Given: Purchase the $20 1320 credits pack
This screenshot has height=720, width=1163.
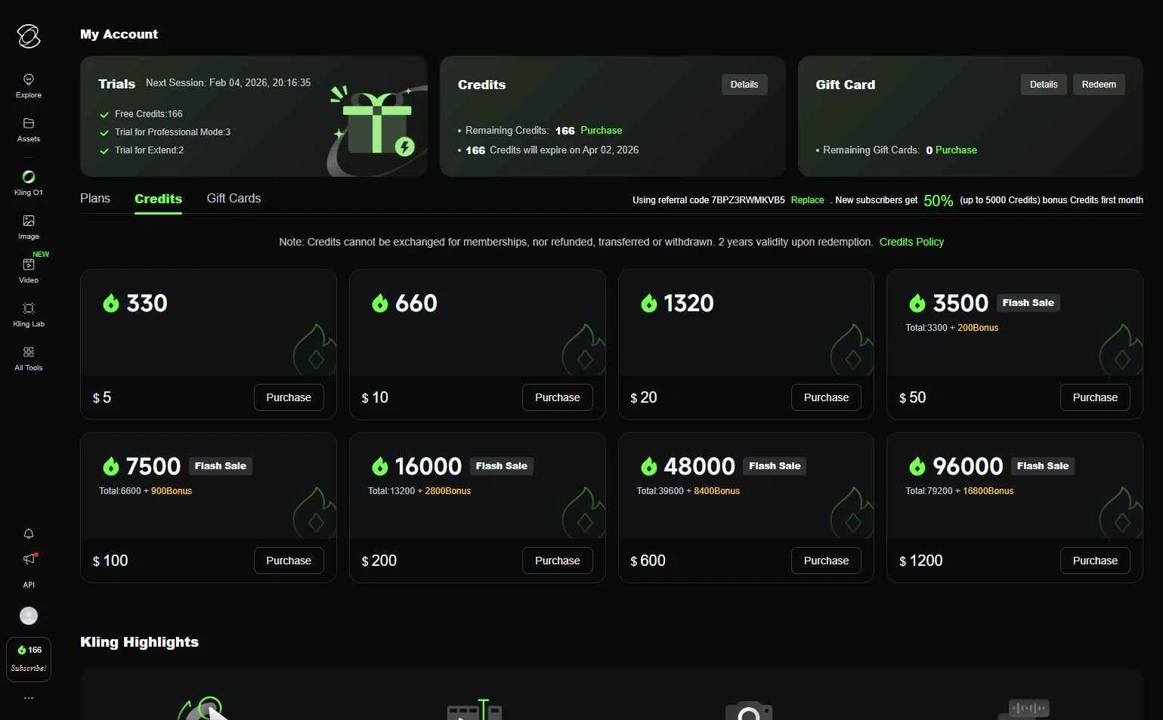Looking at the screenshot, I should coord(826,397).
